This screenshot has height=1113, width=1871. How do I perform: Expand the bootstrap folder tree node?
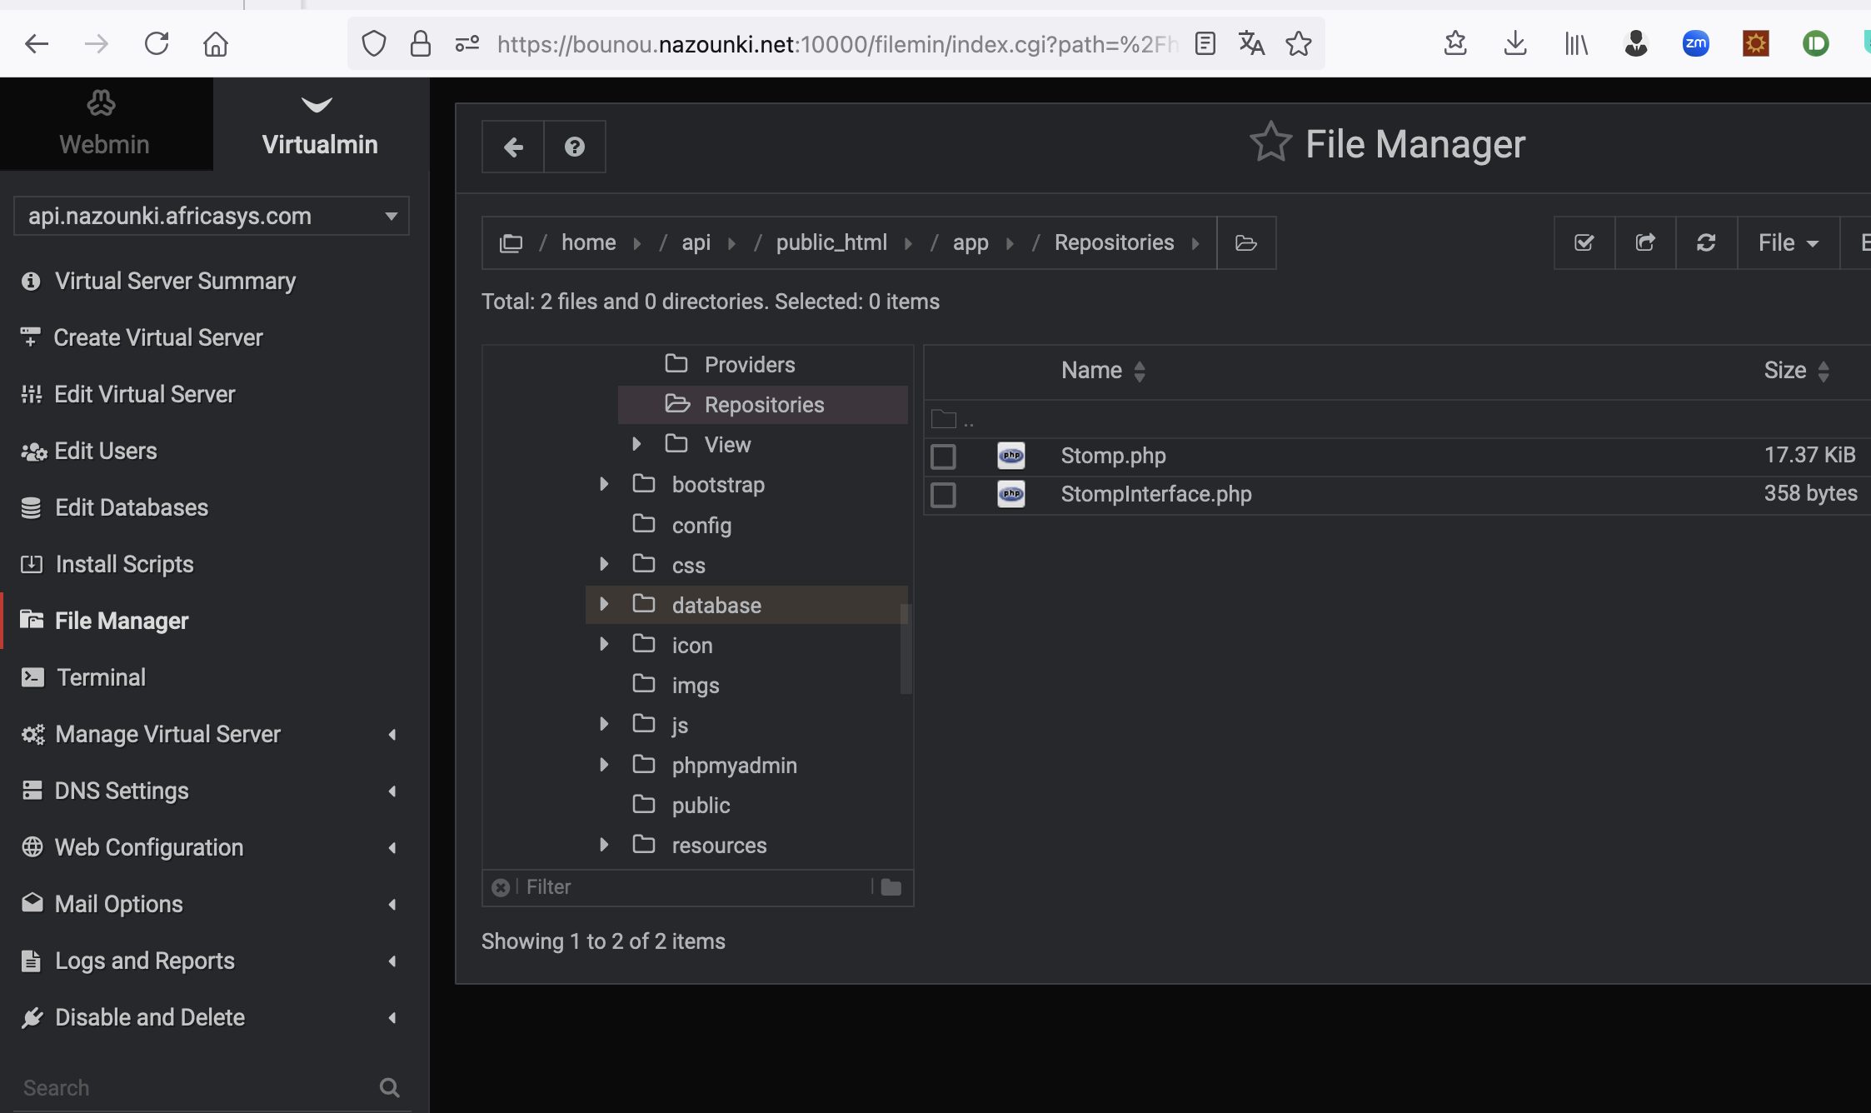(x=604, y=484)
